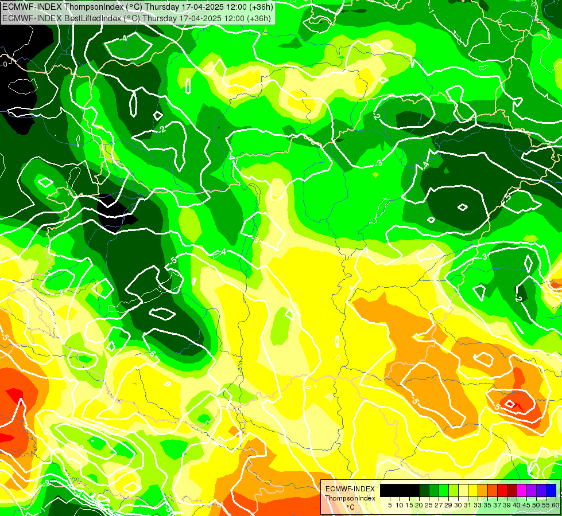Click the ThompsonIndex label in the legend
This screenshot has height=516, width=562.
(x=350, y=498)
